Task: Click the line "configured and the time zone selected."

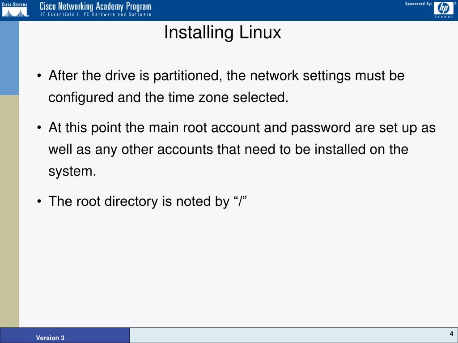Action: coord(168,97)
